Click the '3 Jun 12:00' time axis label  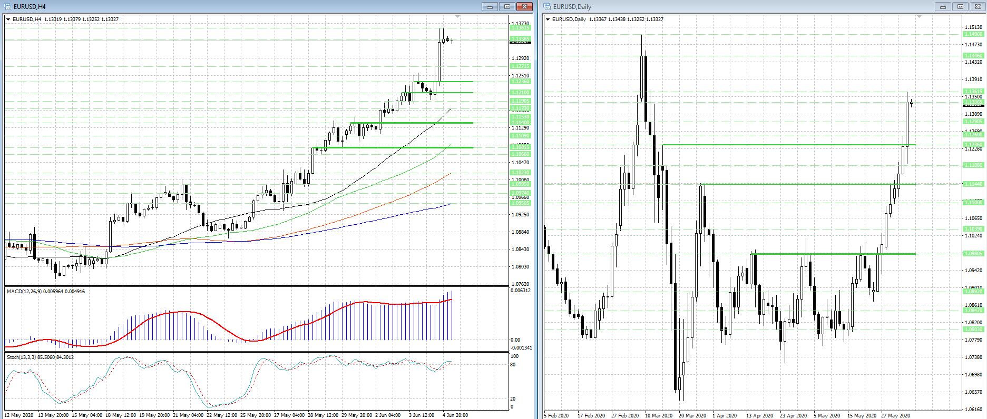click(422, 415)
